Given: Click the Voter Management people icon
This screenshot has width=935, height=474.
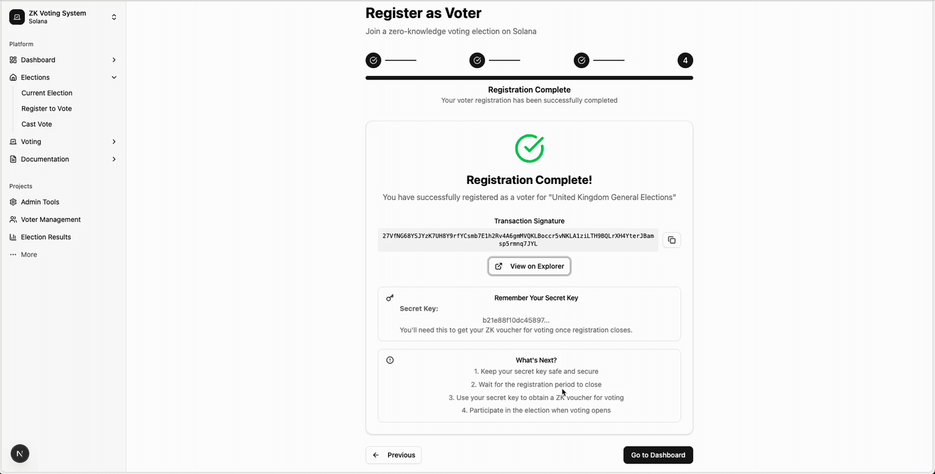Looking at the screenshot, I should point(13,219).
